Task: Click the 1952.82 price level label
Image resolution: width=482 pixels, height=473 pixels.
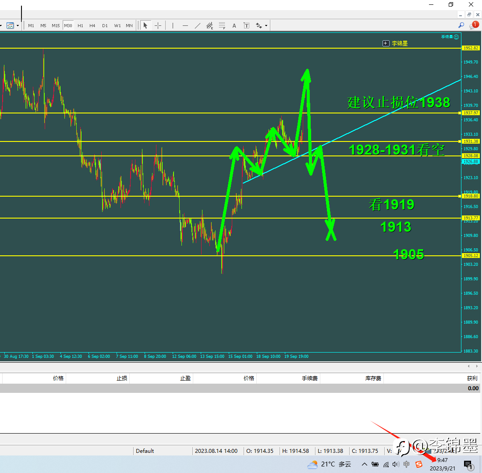Action: (x=471, y=48)
